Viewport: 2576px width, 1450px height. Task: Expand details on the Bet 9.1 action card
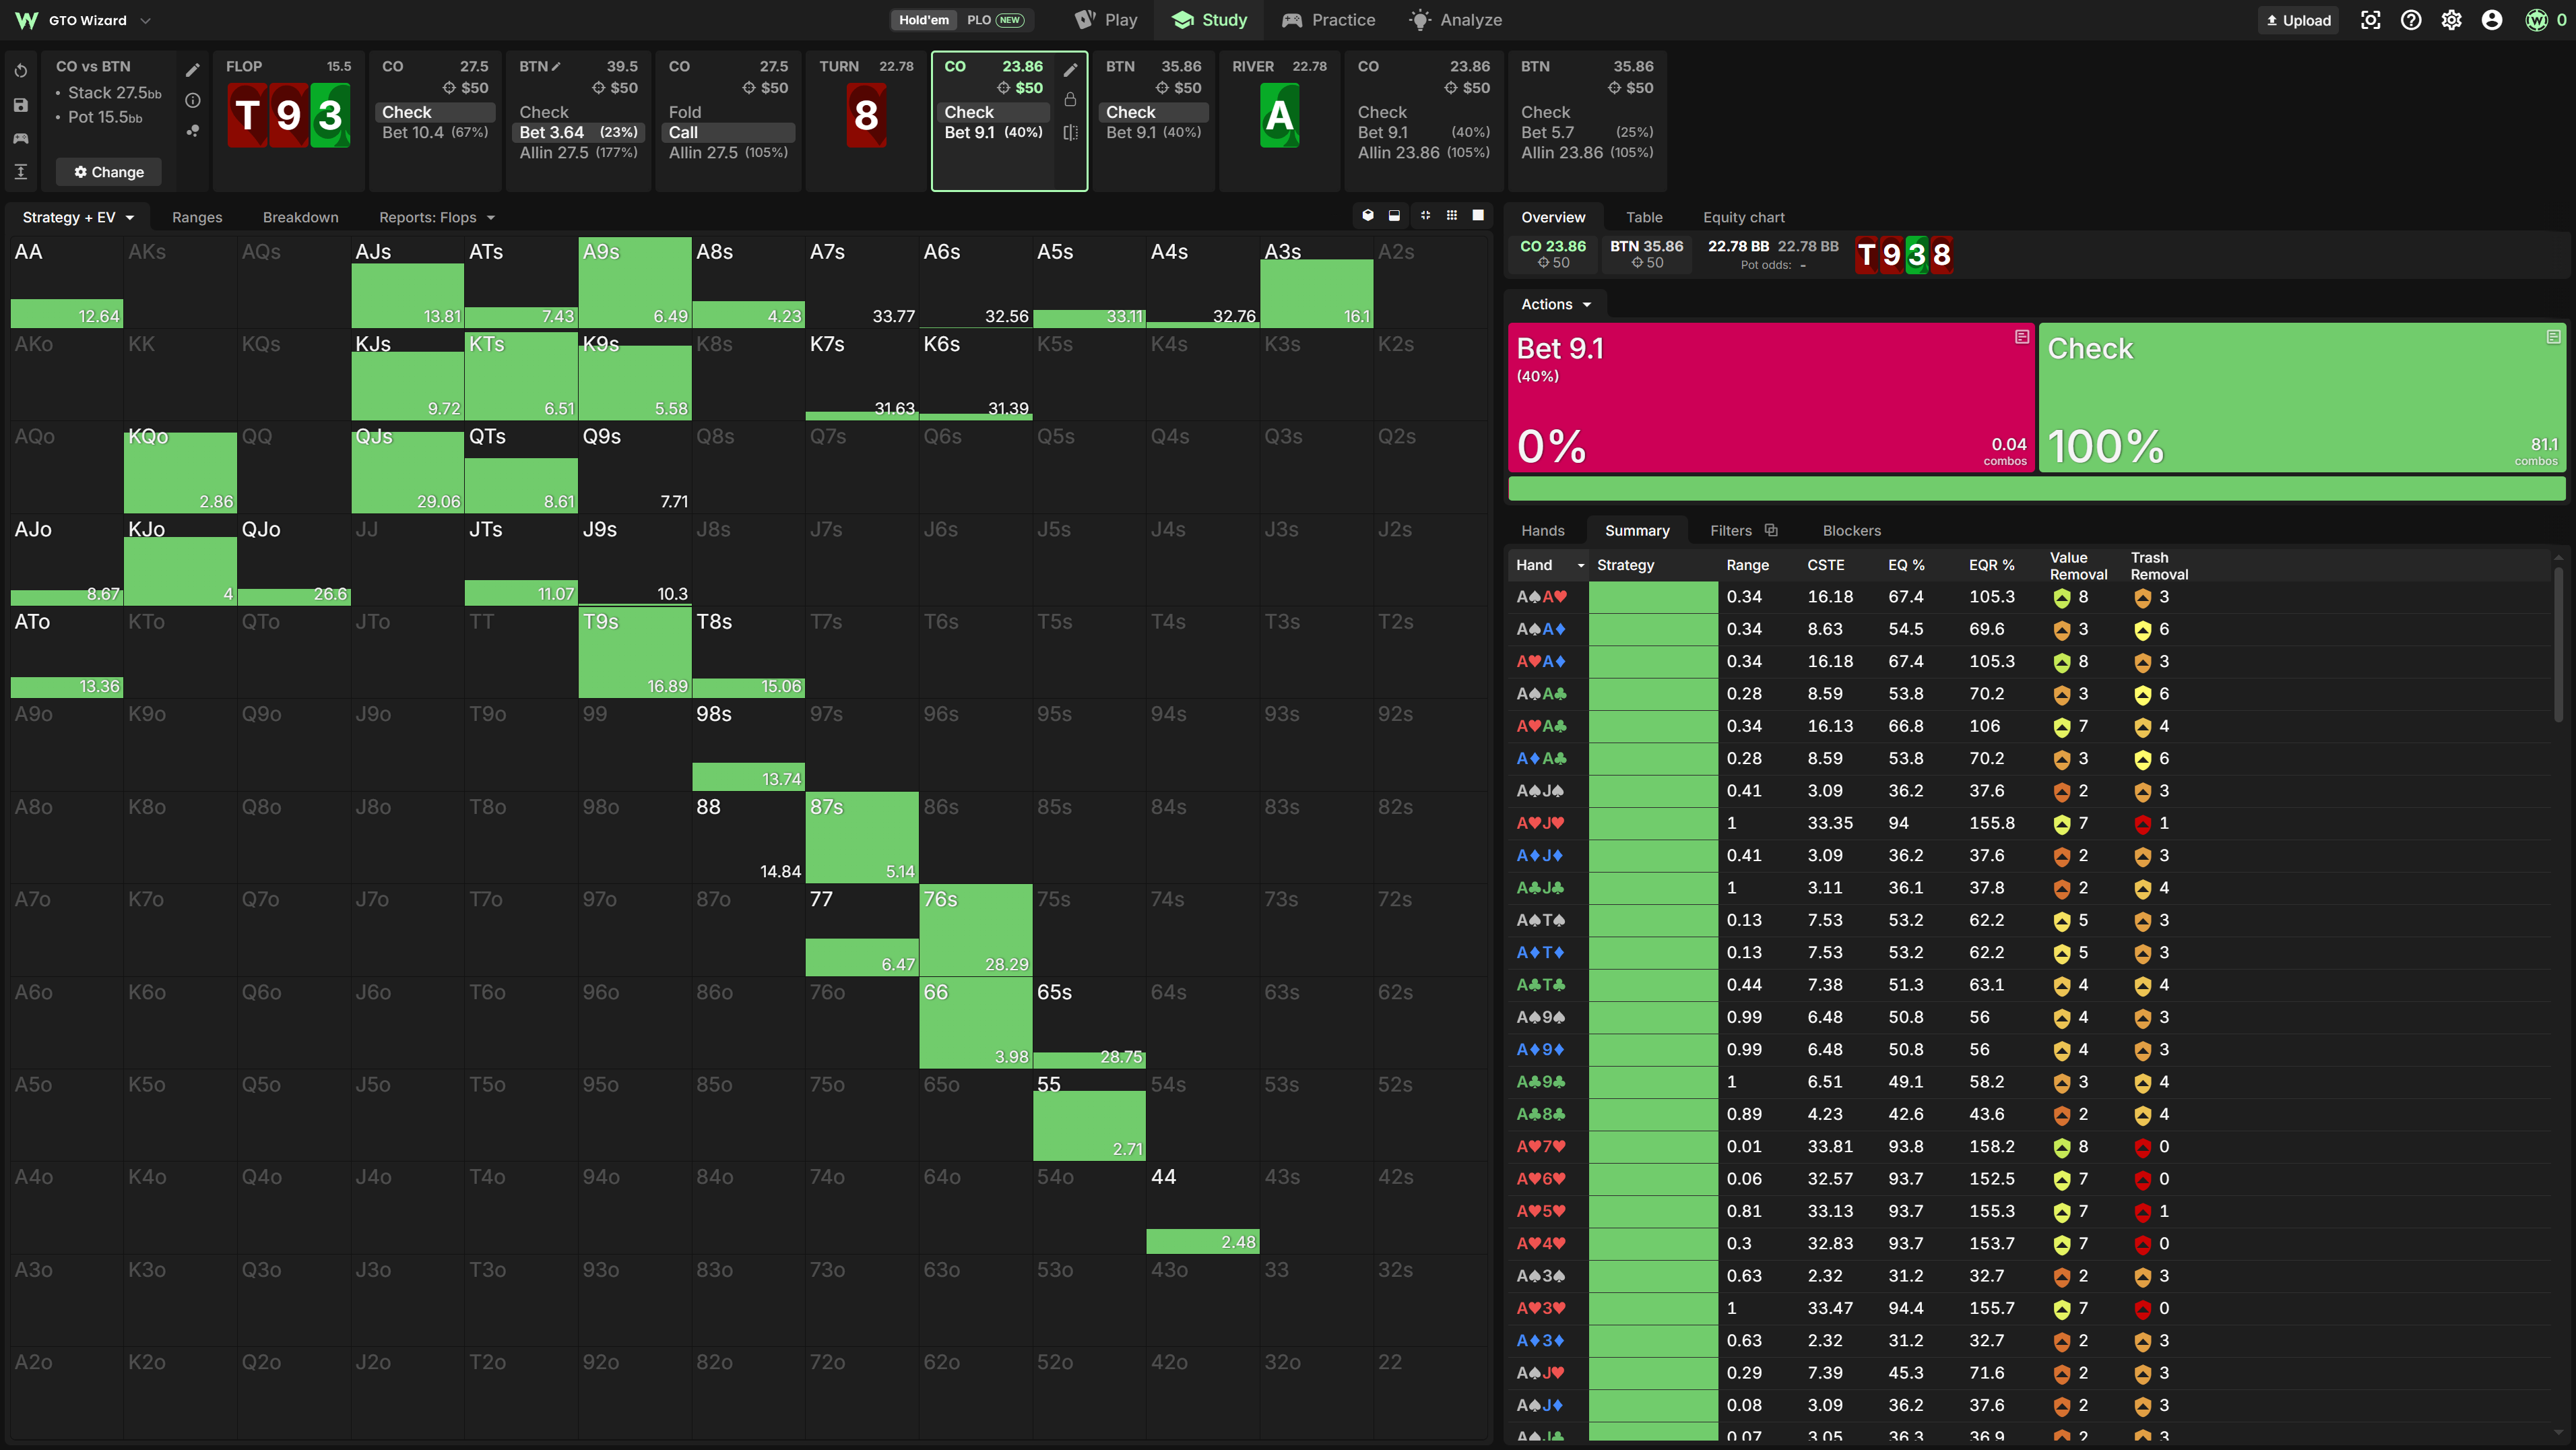click(x=2022, y=337)
